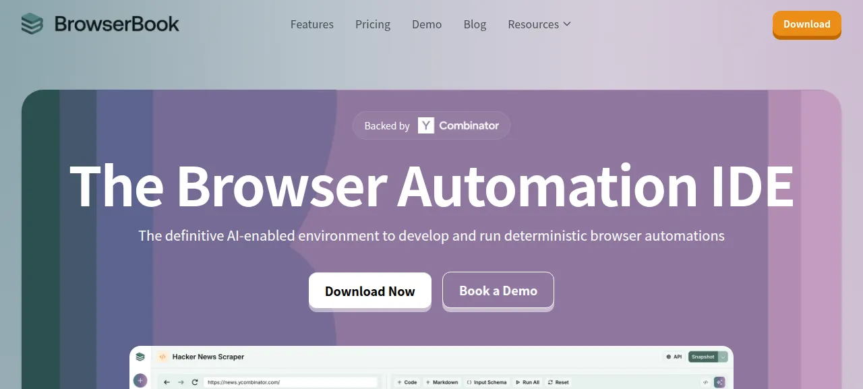Viewport: 863px width, 389px height.
Task: Click Run All in the preview toolbar
Action: tap(527, 382)
